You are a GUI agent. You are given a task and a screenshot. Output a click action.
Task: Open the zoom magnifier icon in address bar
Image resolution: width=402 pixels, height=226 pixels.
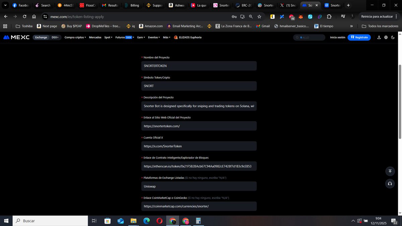click(x=251, y=16)
